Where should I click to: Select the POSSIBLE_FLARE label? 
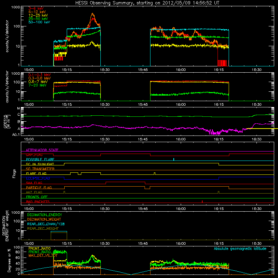point(40,160)
